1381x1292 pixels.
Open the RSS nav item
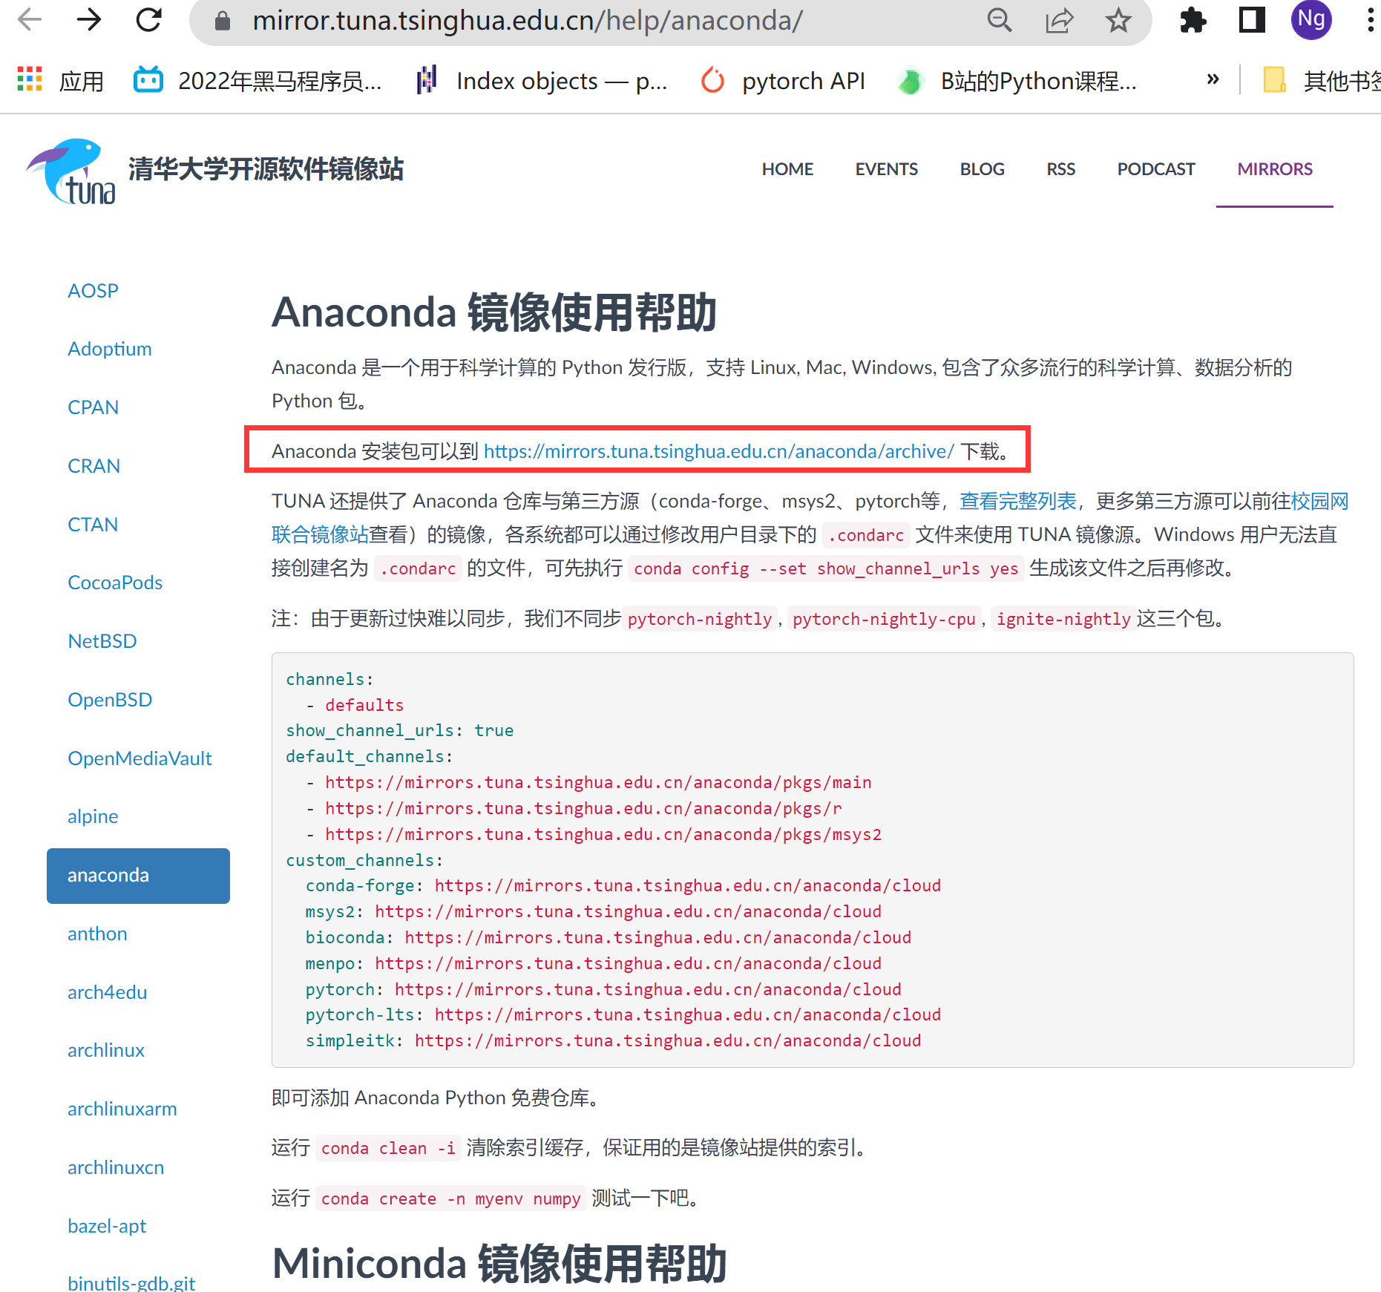[x=1060, y=169]
